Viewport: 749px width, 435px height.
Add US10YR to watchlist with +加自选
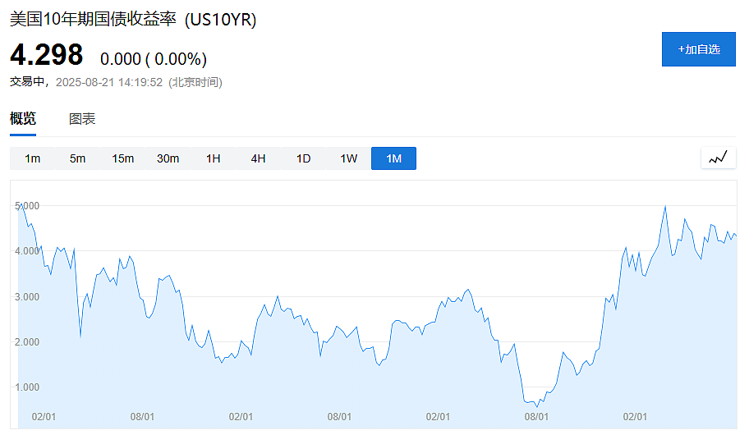tap(698, 49)
